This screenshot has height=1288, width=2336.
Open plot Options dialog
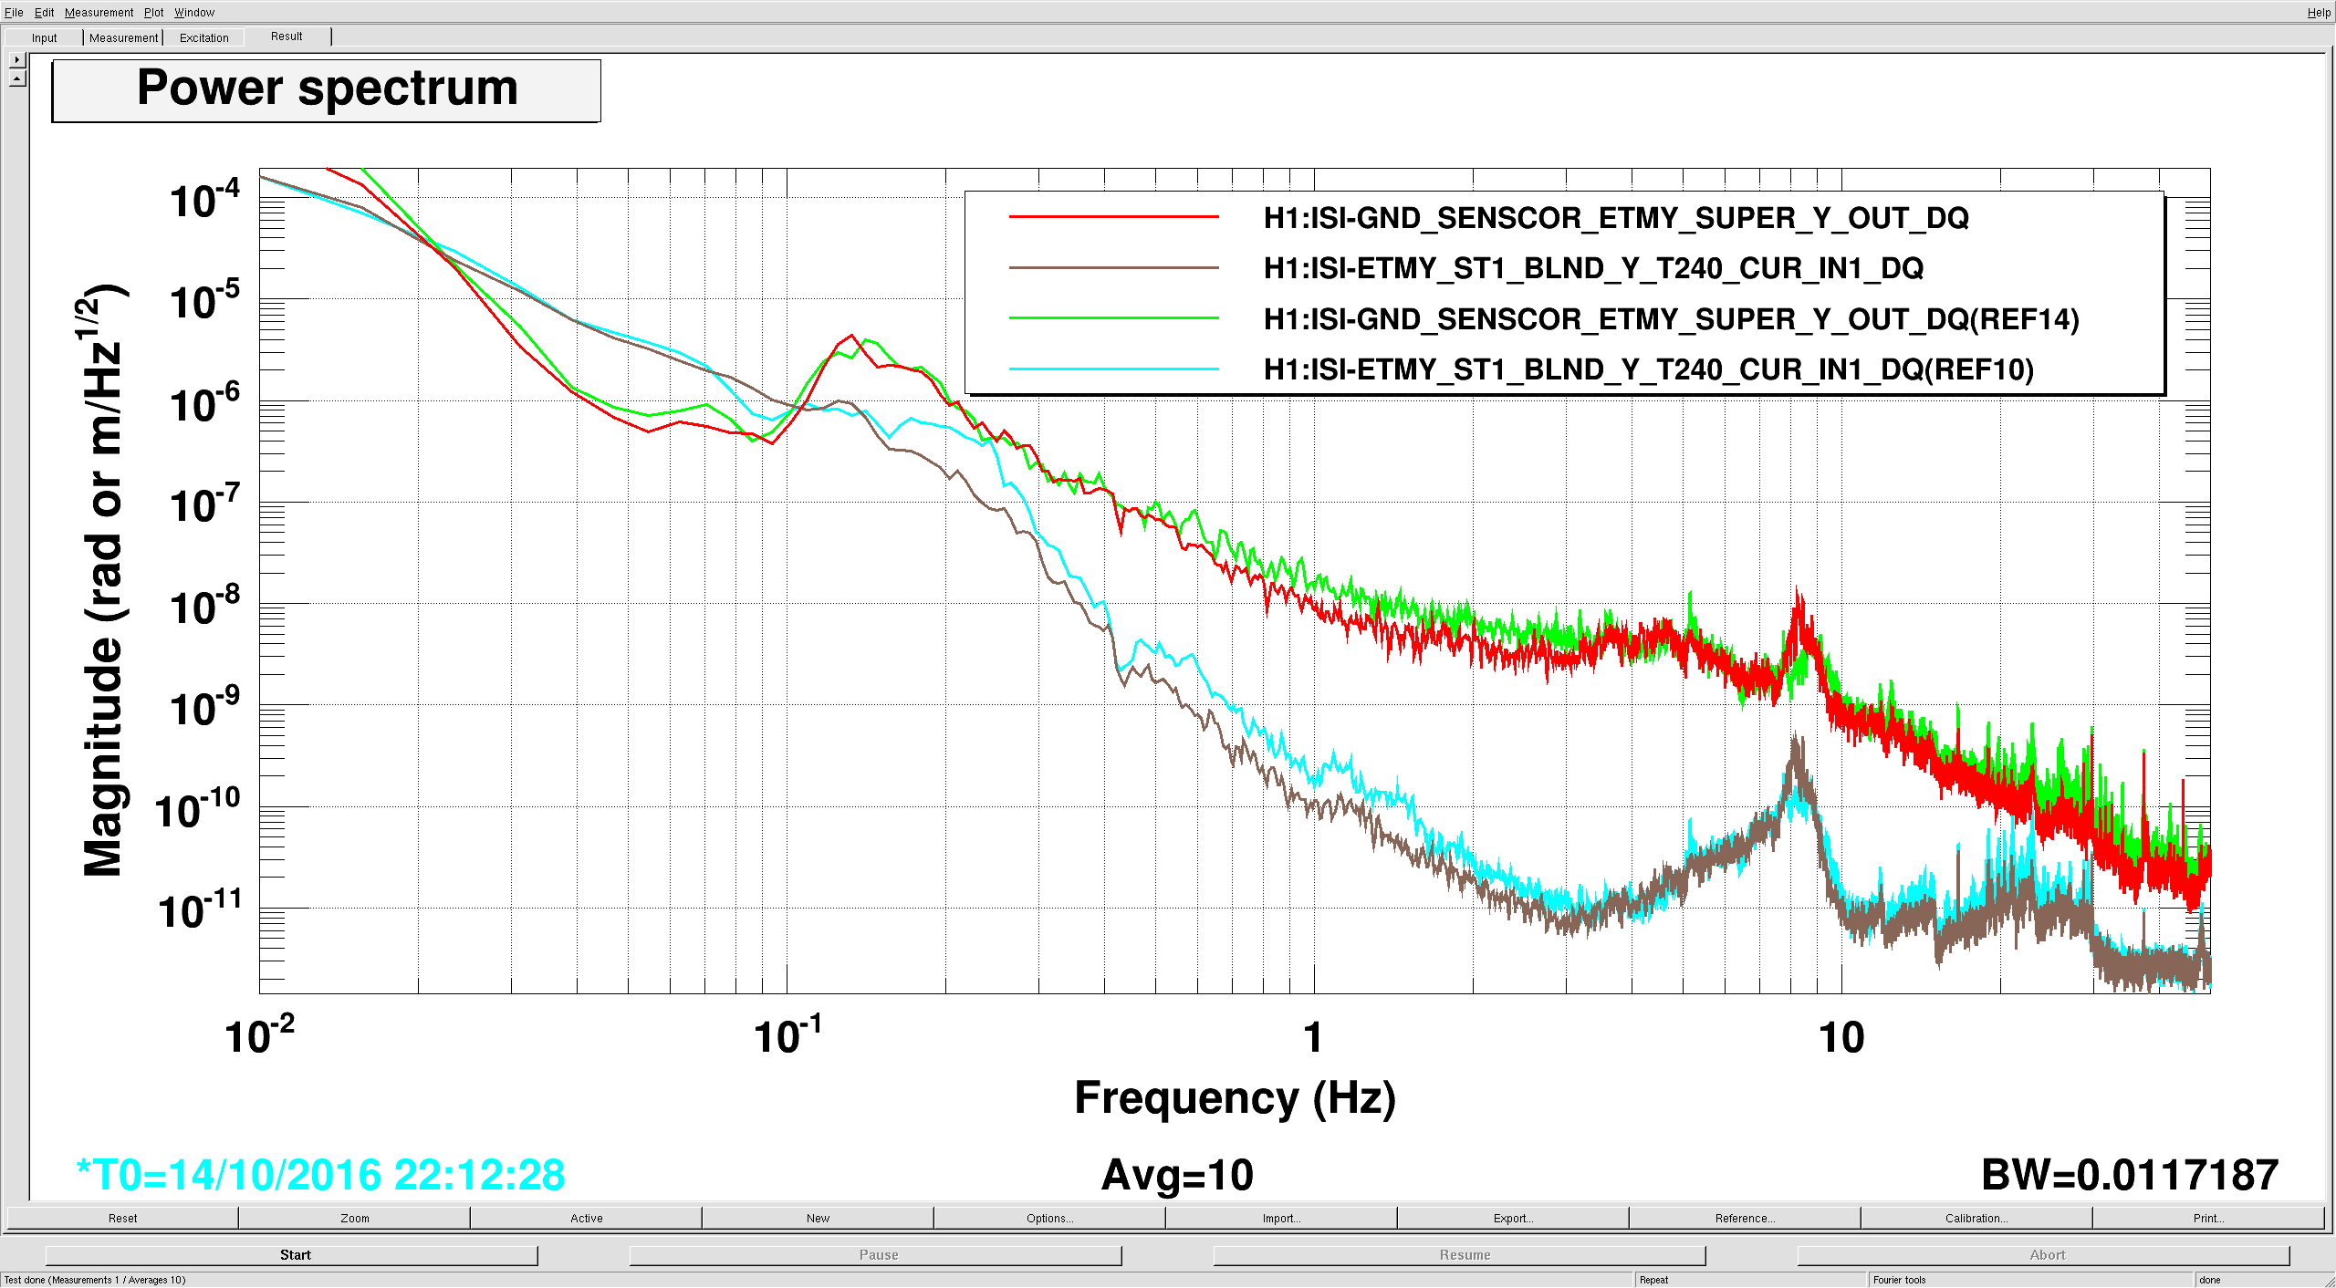point(1049,1218)
